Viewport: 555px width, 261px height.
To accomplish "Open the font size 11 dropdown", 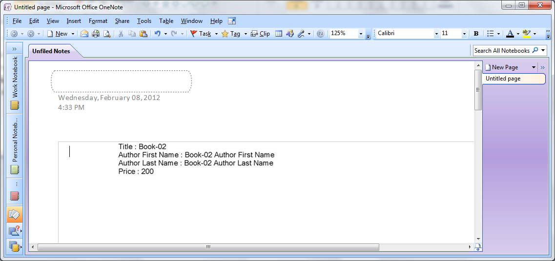I will click(464, 34).
